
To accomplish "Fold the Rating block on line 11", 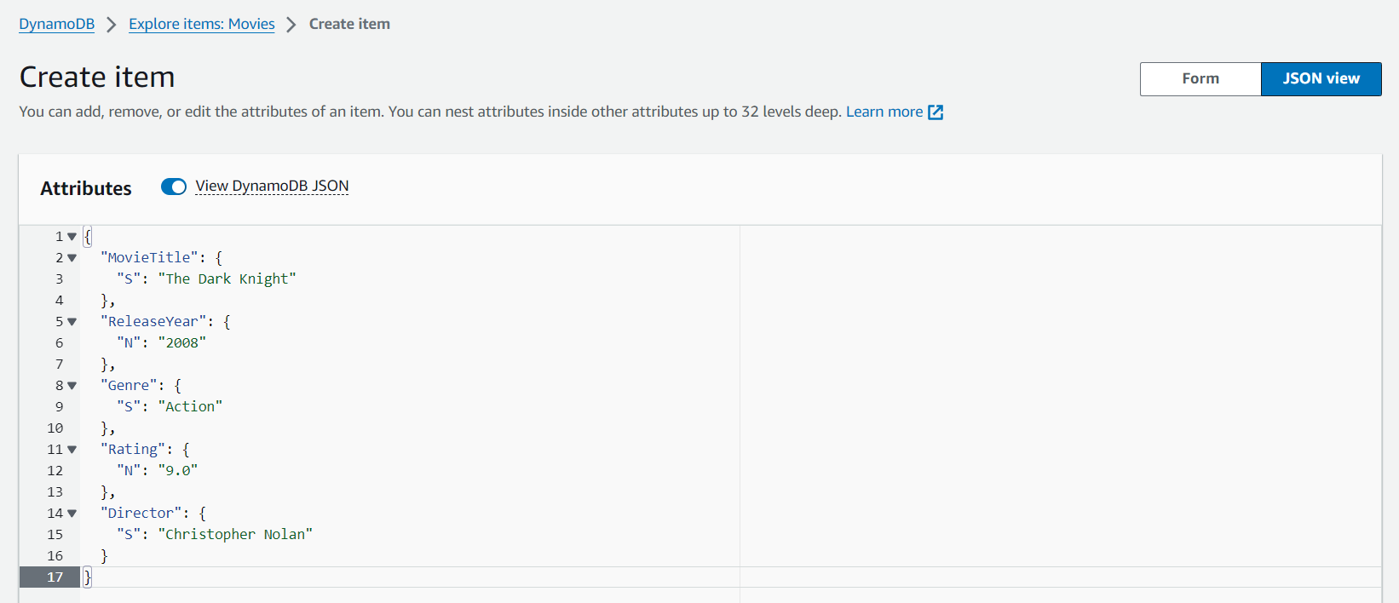I will [x=72, y=450].
